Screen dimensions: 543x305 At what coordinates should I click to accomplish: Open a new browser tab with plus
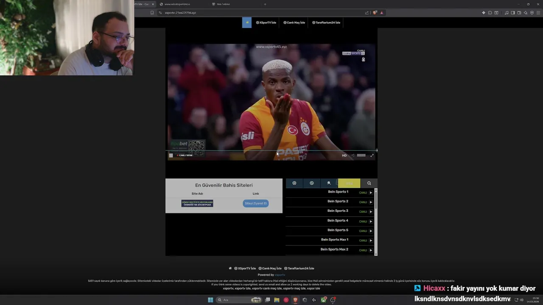tap(265, 4)
